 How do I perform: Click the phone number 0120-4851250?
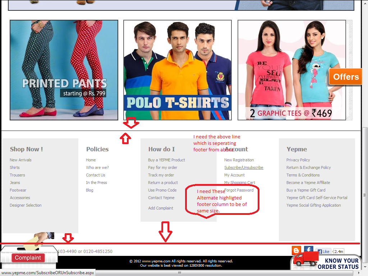click(98, 251)
